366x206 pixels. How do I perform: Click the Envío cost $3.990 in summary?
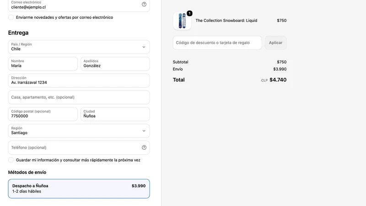tap(280, 69)
